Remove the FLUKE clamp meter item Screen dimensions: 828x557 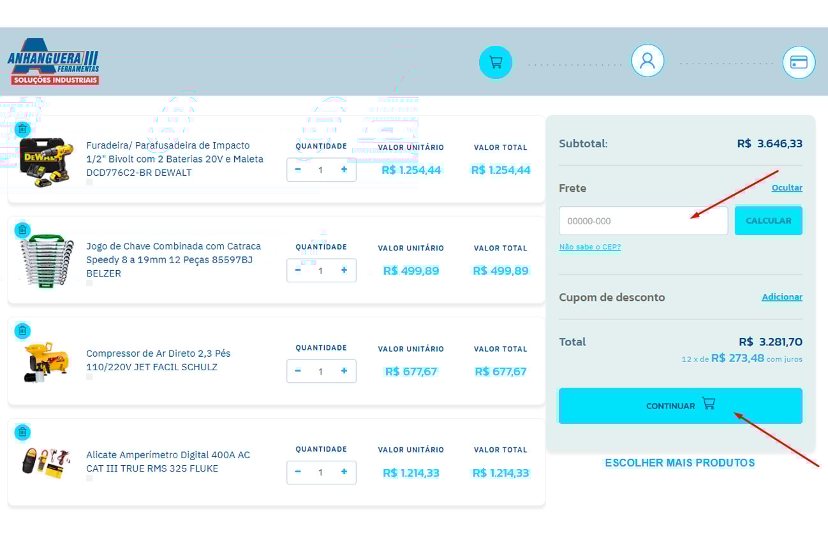(22, 432)
